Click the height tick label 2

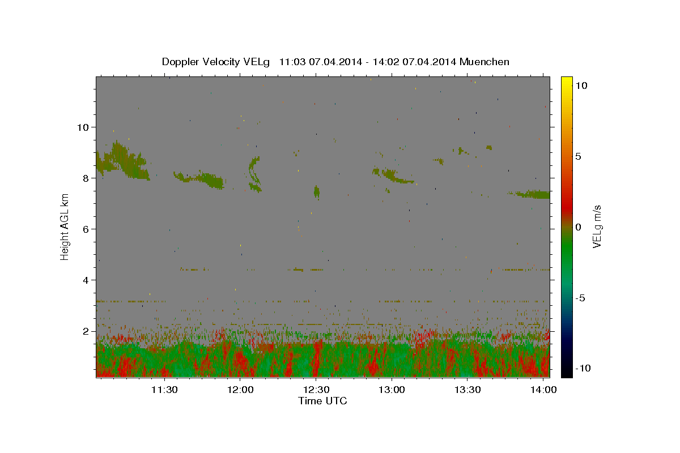tap(87, 331)
